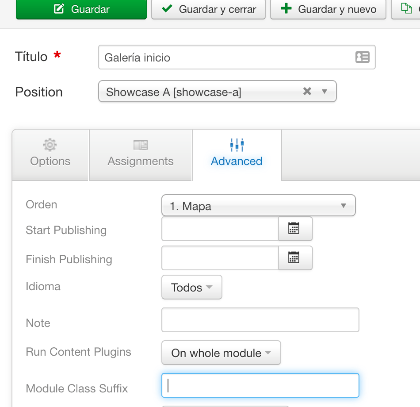Click the Start Publishing label
This screenshot has width=420, height=407.
[66, 230]
